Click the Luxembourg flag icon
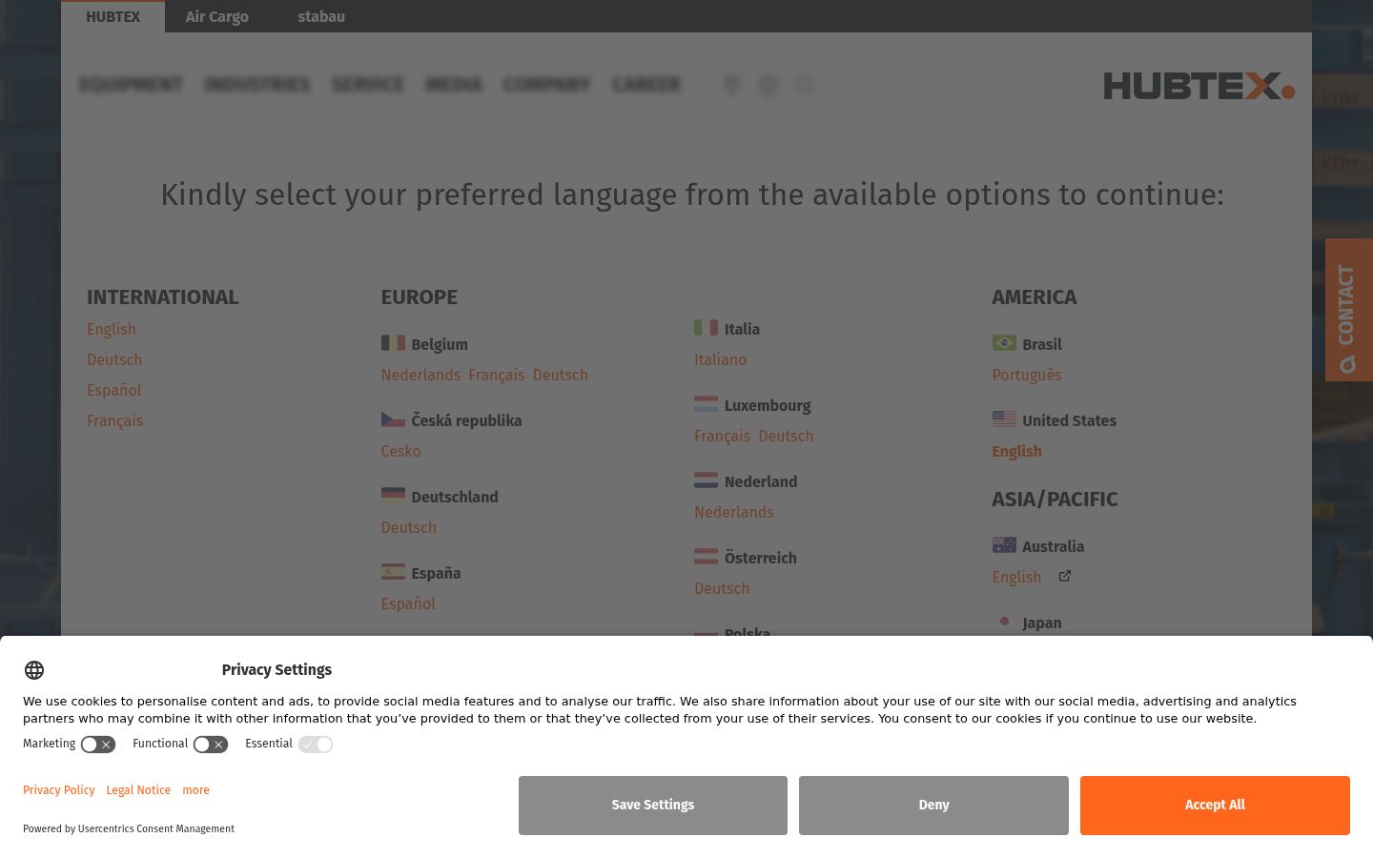This screenshot has height=858, width=1373. click(x=706, y=403)
